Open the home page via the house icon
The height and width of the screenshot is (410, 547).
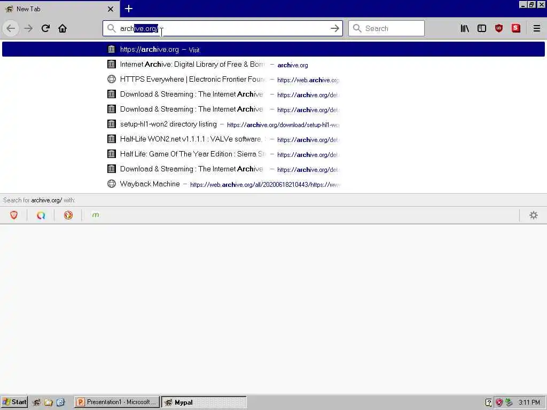62,28
